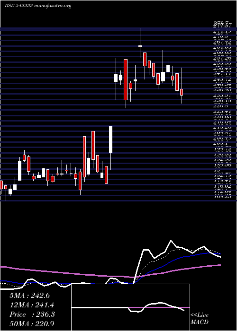Select the "12MA : 241.4" readout
The width and height of the screenshot is (237, 331).
point(32,305)
